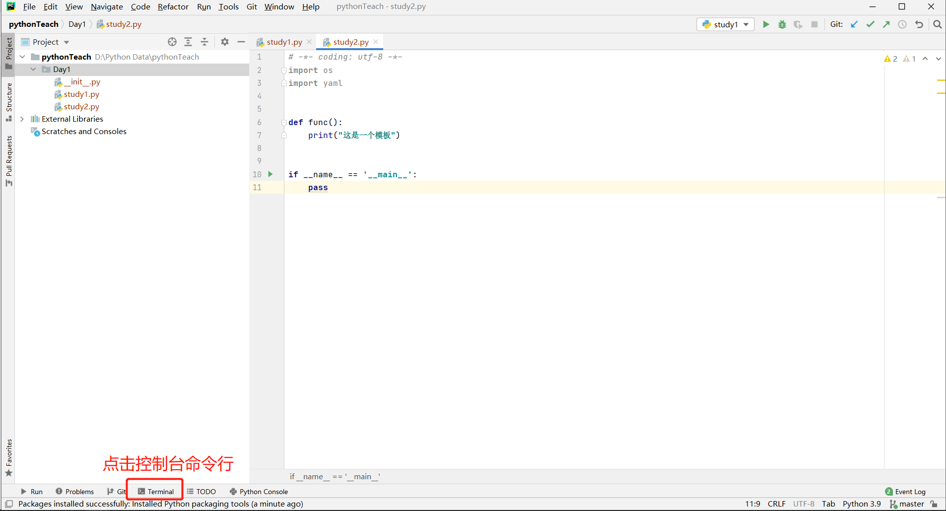Viewport: 946px width, 511px height.
Task: Go to line via 11:9 position indicator
Action: [x=752, y=504]
